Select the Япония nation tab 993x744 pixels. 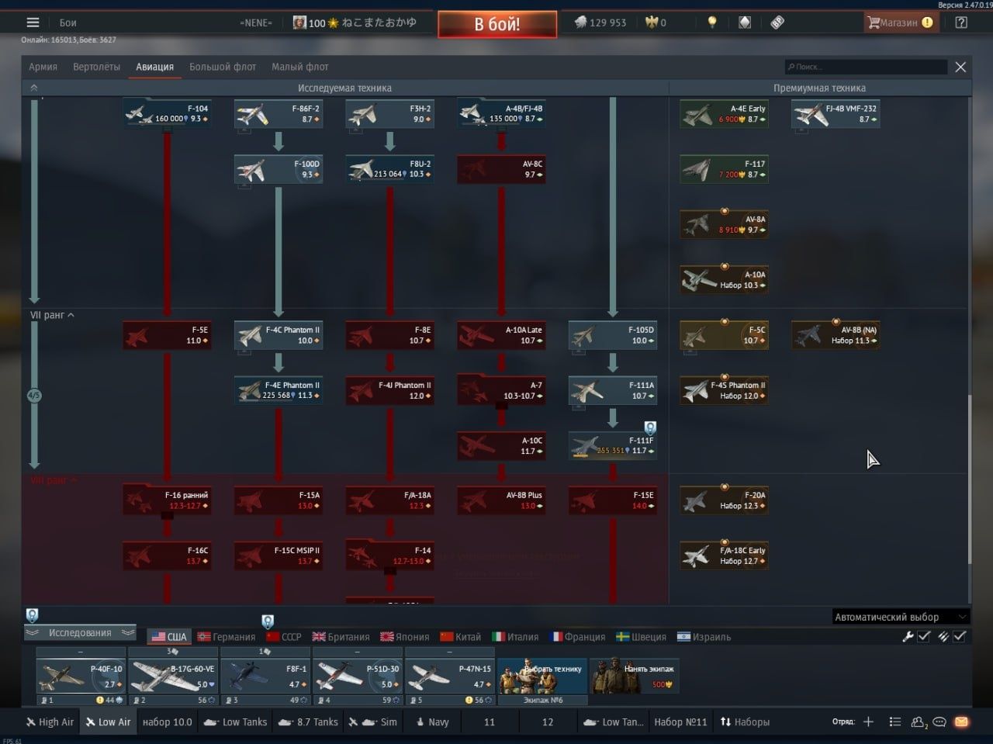pos(404,637)
